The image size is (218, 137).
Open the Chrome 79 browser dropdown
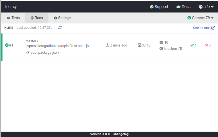click(200, 18)
